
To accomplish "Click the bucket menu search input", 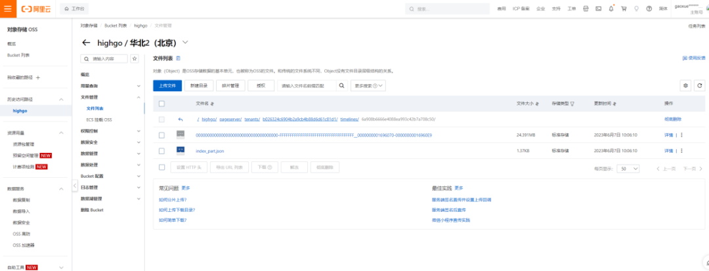I will click(x=104, y=58).
